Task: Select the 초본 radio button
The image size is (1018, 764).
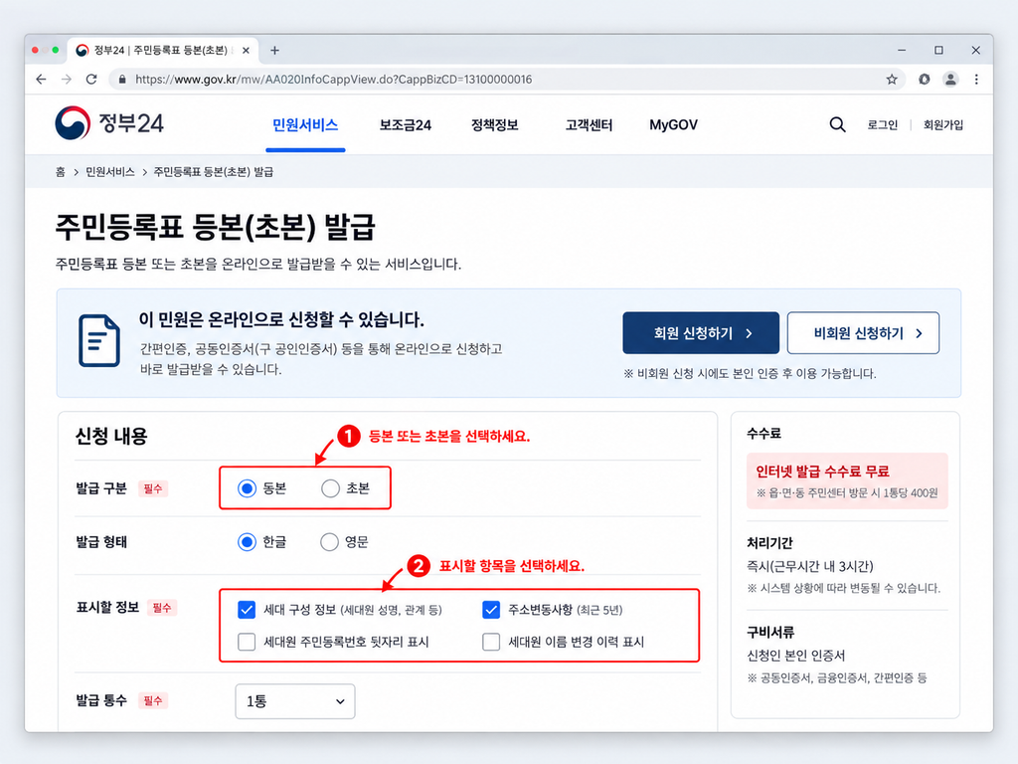Action: 330,488
